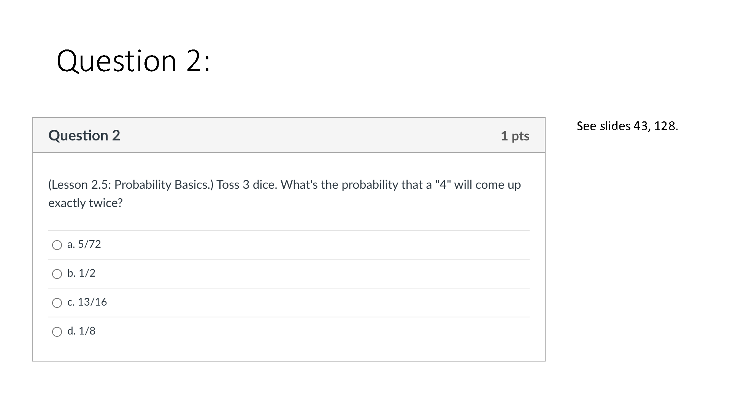The image size is (730, 411).
Task: Click the 'Question 2:' slide title
Action: coord(133,61)
